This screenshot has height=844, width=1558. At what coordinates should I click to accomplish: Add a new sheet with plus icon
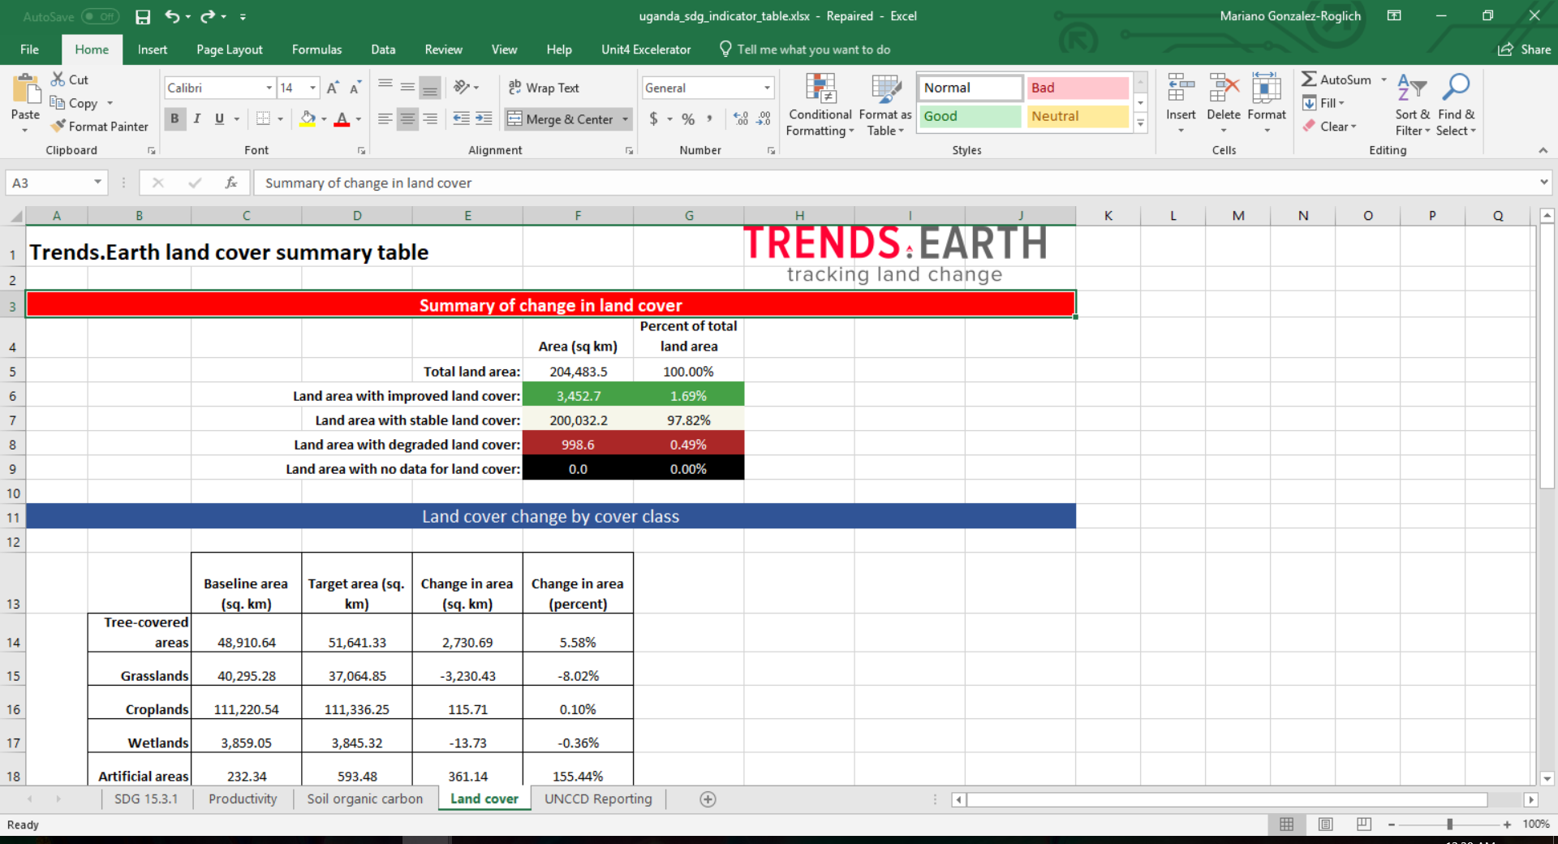pos(708,799)
